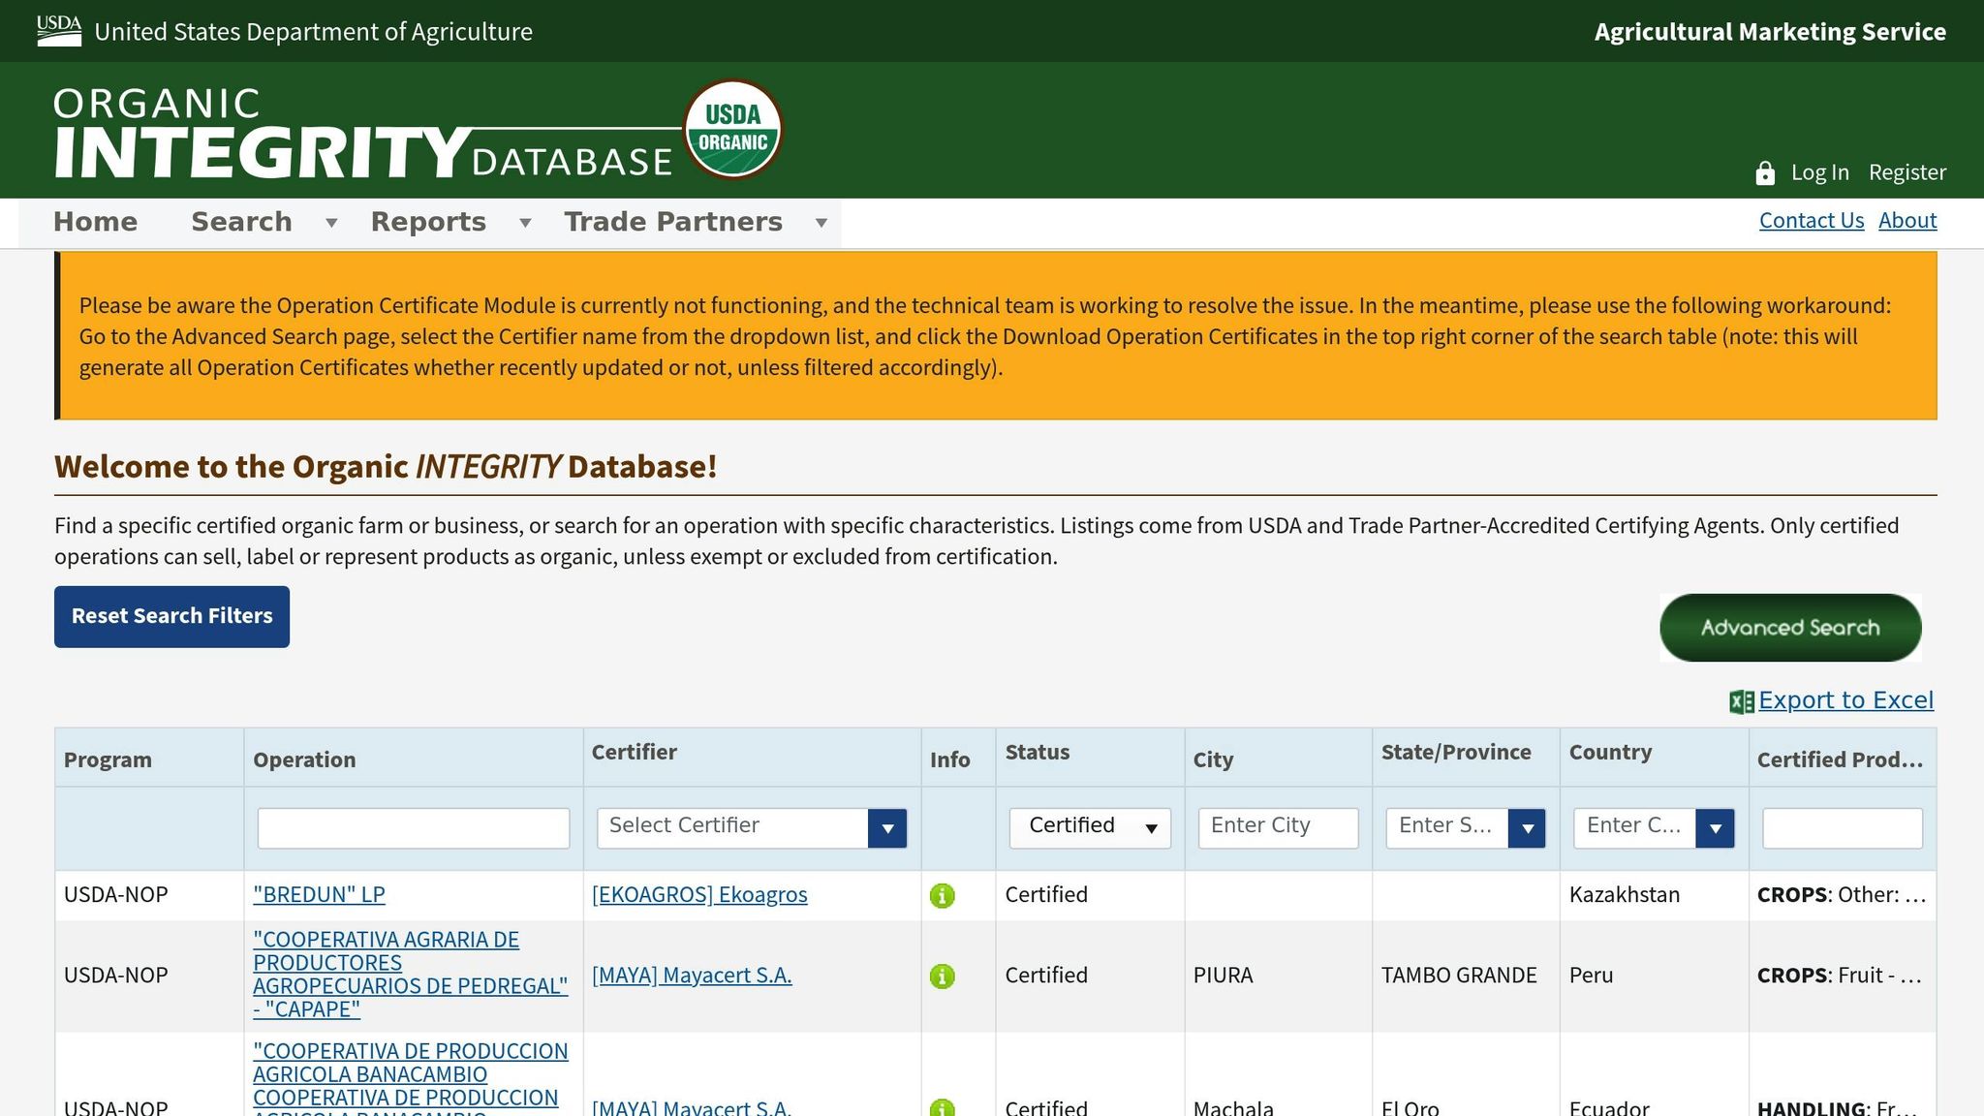The height and width of the screenshot is (1116, 1984).
Task: Open the info icon for the CAPAPE cooperative row
Action: click(x=945, y=976)
